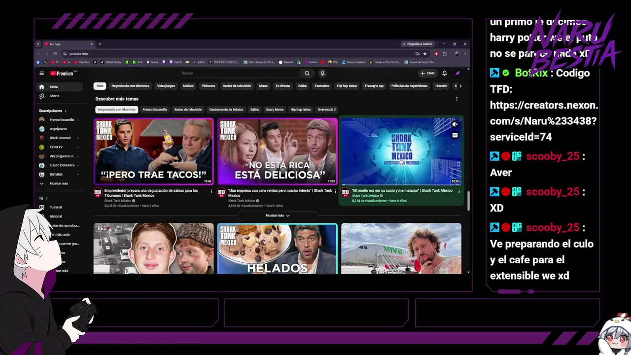Image resolution: width=631 pixels, height=355 pixels.
Task: Open the Facebook bookmark icon
Action: point(38,62)
